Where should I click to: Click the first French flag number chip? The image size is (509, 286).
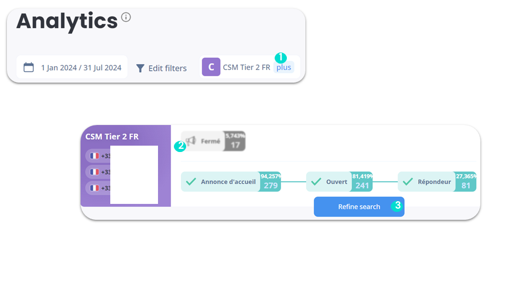point(98,156)
